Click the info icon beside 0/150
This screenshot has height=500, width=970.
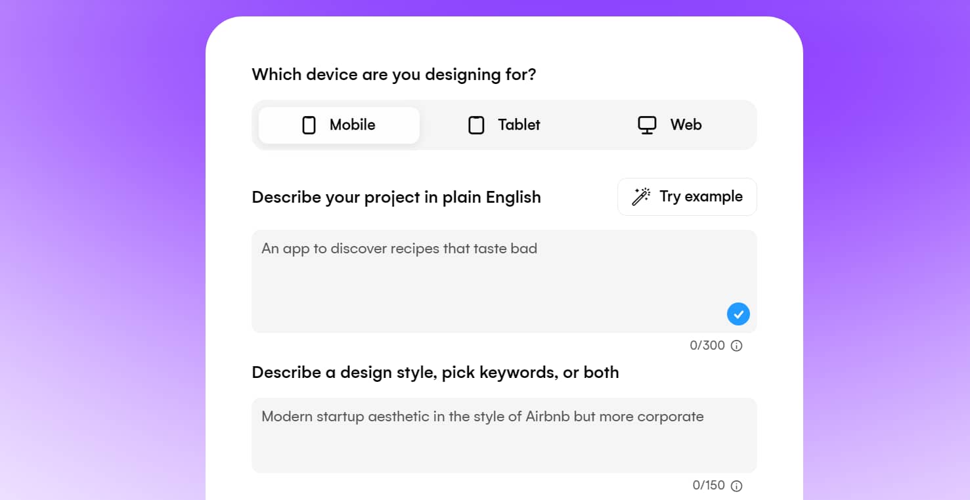click(x=737, y=486)
